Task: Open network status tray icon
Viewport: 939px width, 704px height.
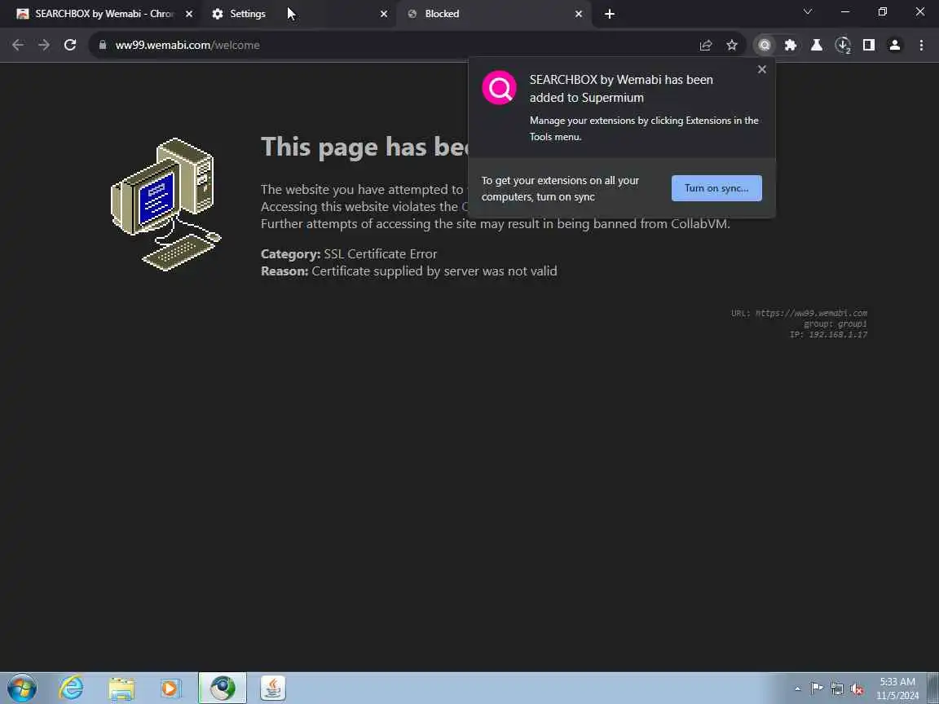Action: (x=836, y=689)
